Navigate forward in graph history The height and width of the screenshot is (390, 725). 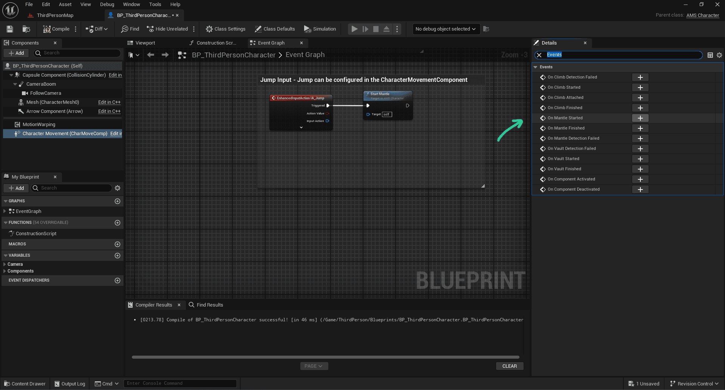165,55
